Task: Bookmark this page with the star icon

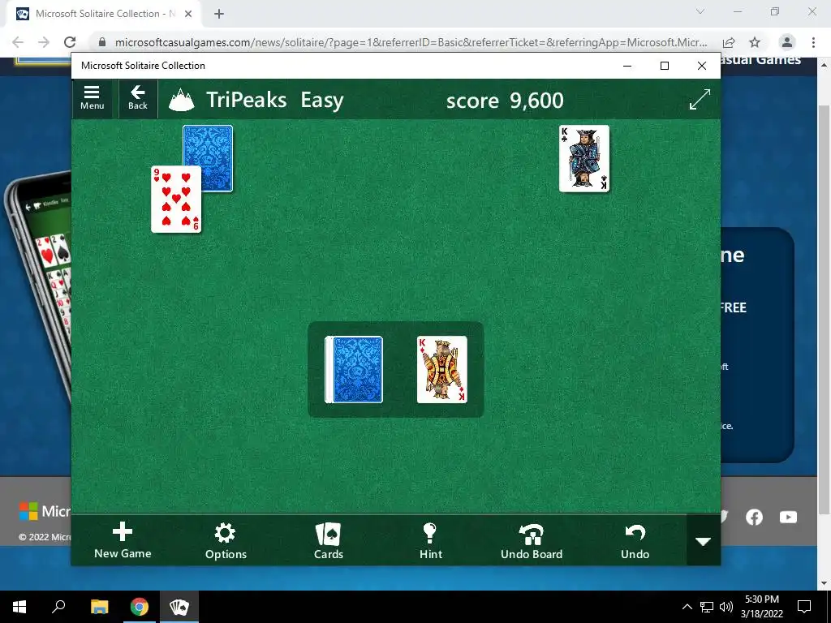Action: [x=755, y=42]
